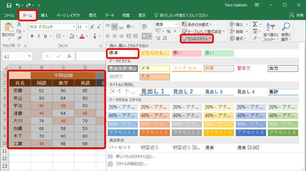The height and width of the screenshot is (171, 306).
Task: Increase decimal places
Action: coord(158,38)
